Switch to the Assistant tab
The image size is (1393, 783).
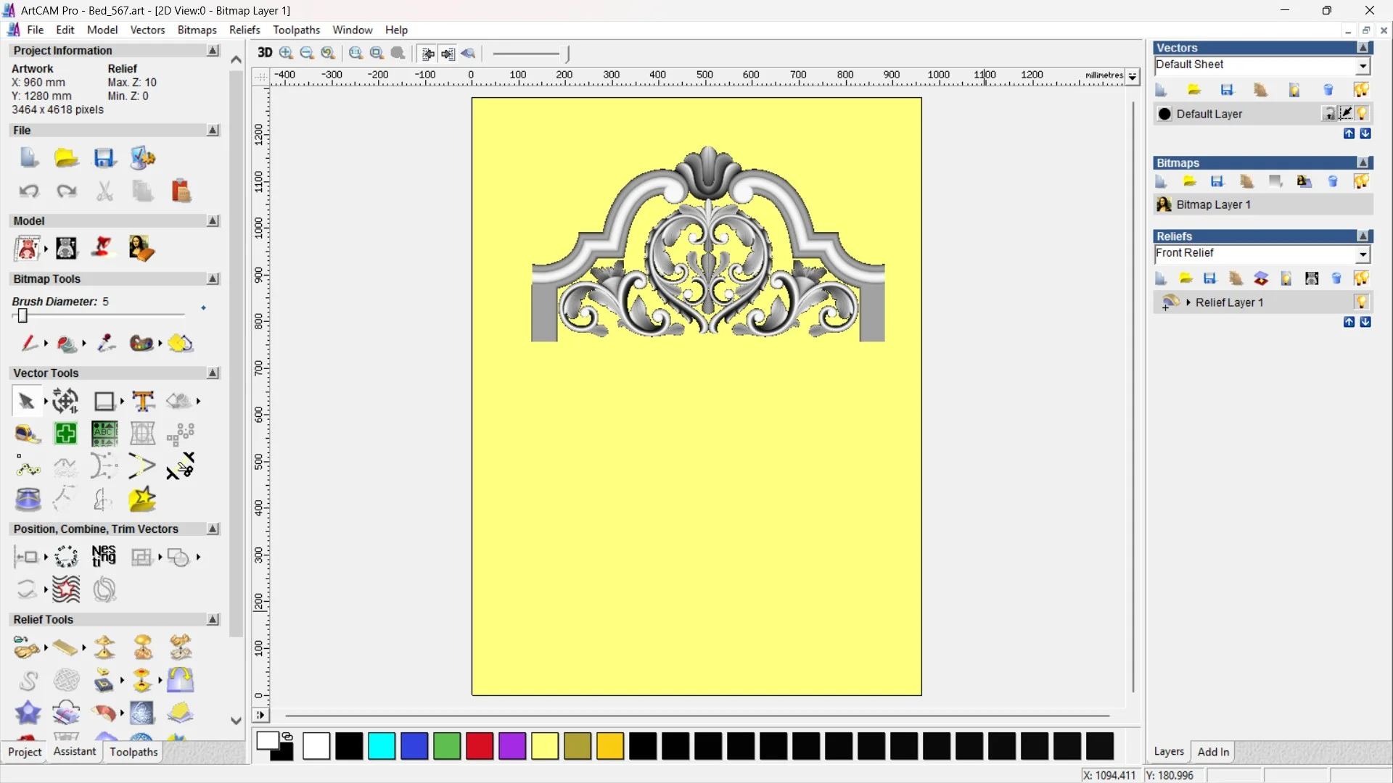tap(74, 752)
